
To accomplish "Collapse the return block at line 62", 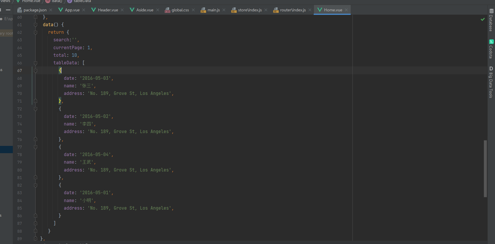I will (36, 32).
